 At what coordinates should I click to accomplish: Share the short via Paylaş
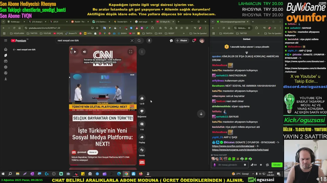click(x=142, y=137)
